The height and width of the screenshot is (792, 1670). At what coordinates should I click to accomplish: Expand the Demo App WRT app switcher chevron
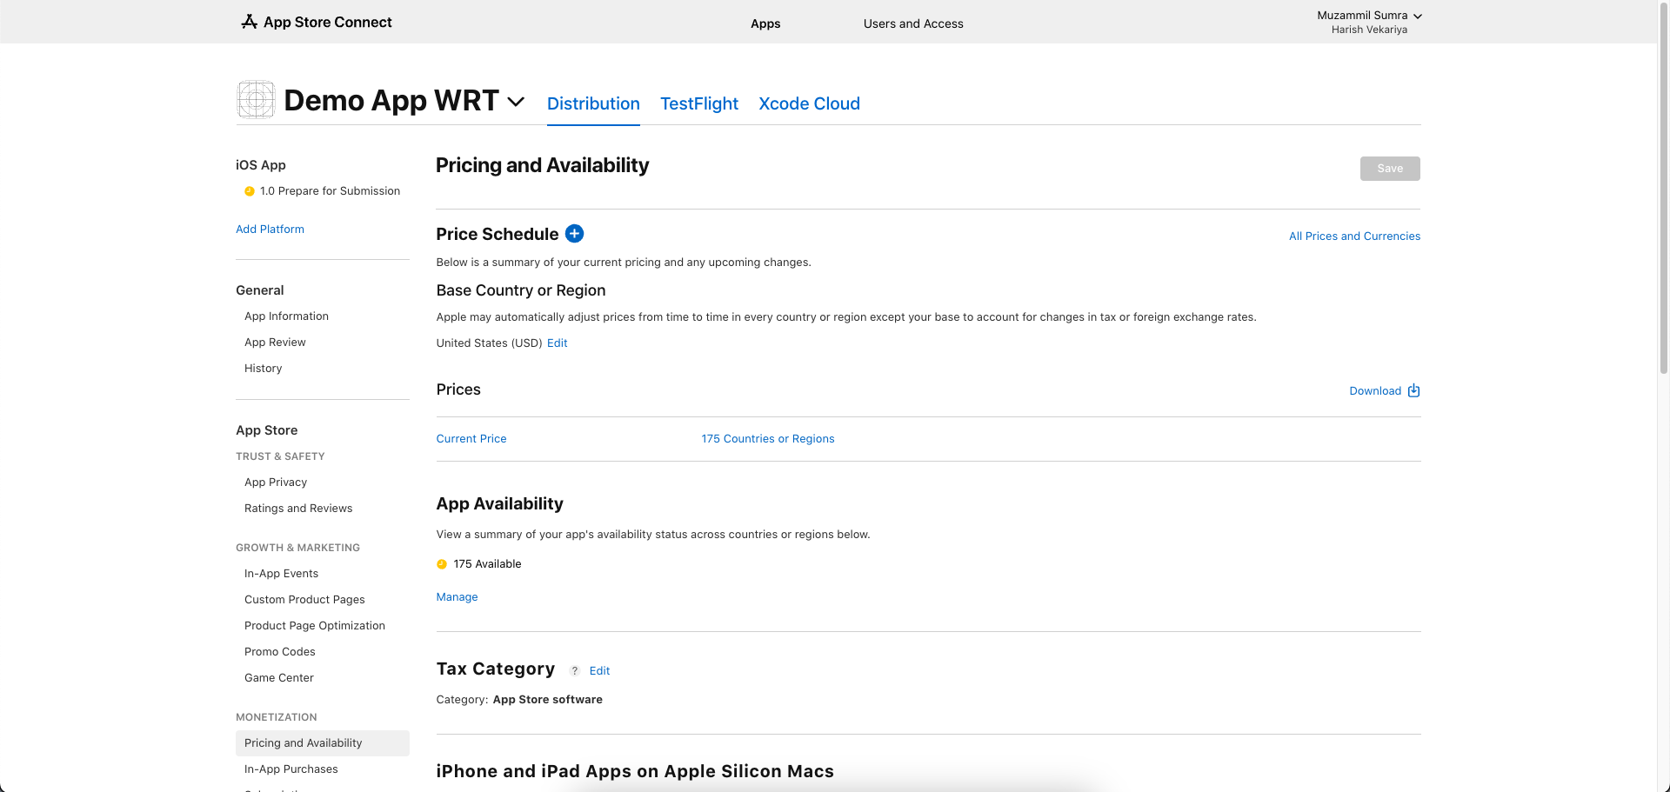pos(516,102)
